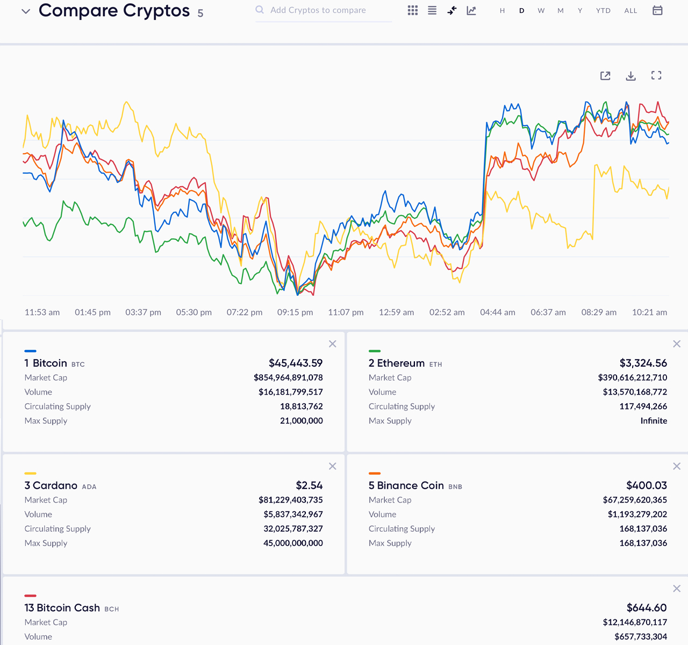This screenshot has height=645, width=688.
Task: Open the Bitcoin BTC title link
Action: (x=54, y=363)
